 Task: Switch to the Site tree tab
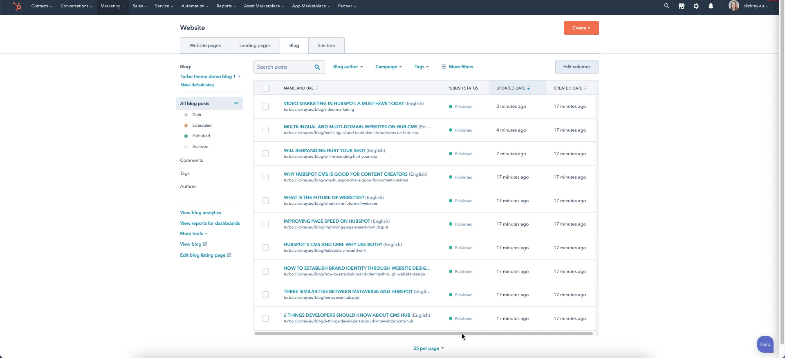pos(326,45)
